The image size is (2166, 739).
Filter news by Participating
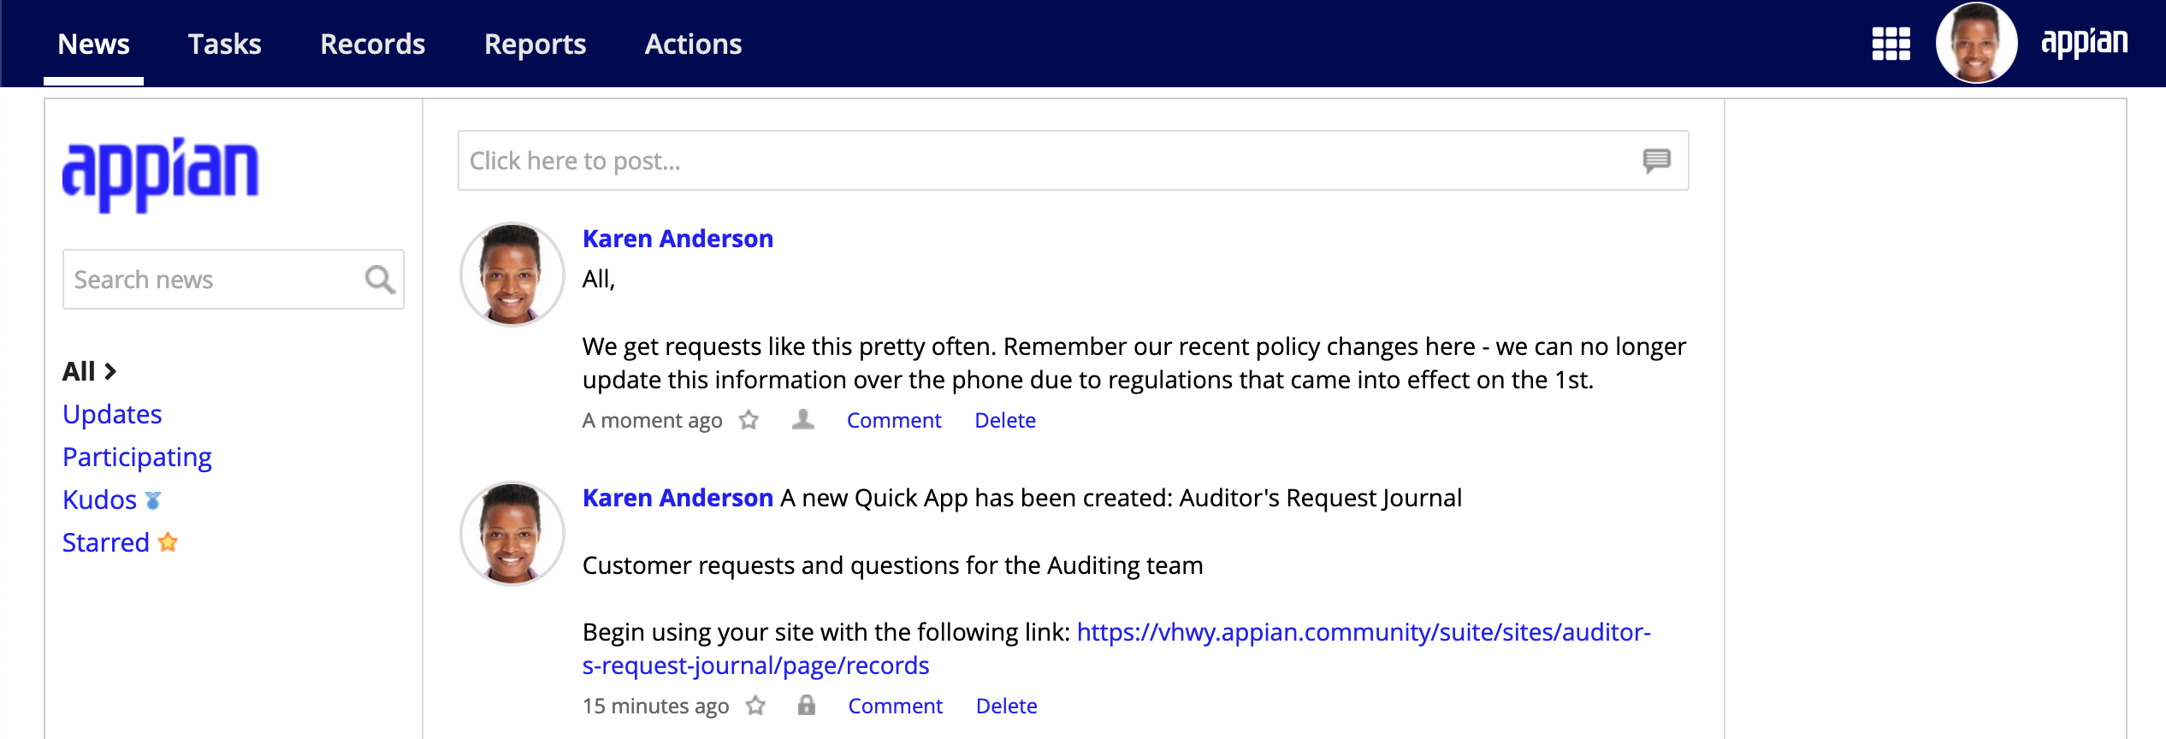click(137, 457)
